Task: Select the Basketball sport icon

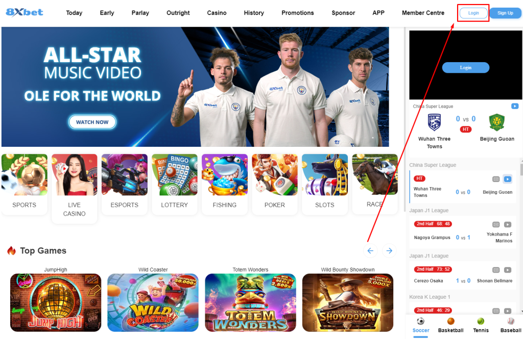Action: point(450,325)
